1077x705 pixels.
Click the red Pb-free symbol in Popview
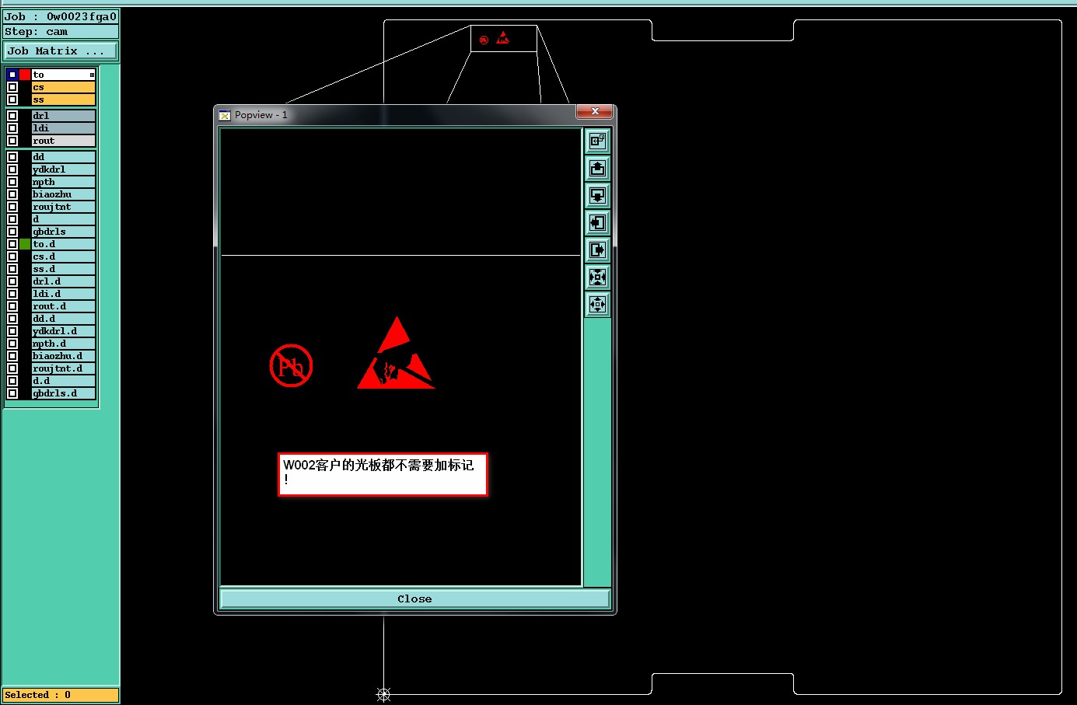tap(291, 365)
